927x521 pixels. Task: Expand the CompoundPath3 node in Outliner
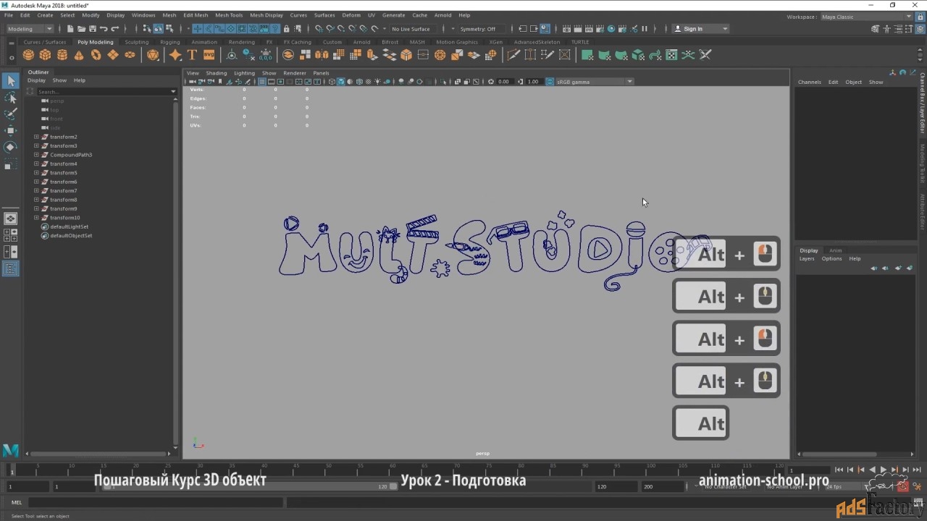tap(36, 155)
